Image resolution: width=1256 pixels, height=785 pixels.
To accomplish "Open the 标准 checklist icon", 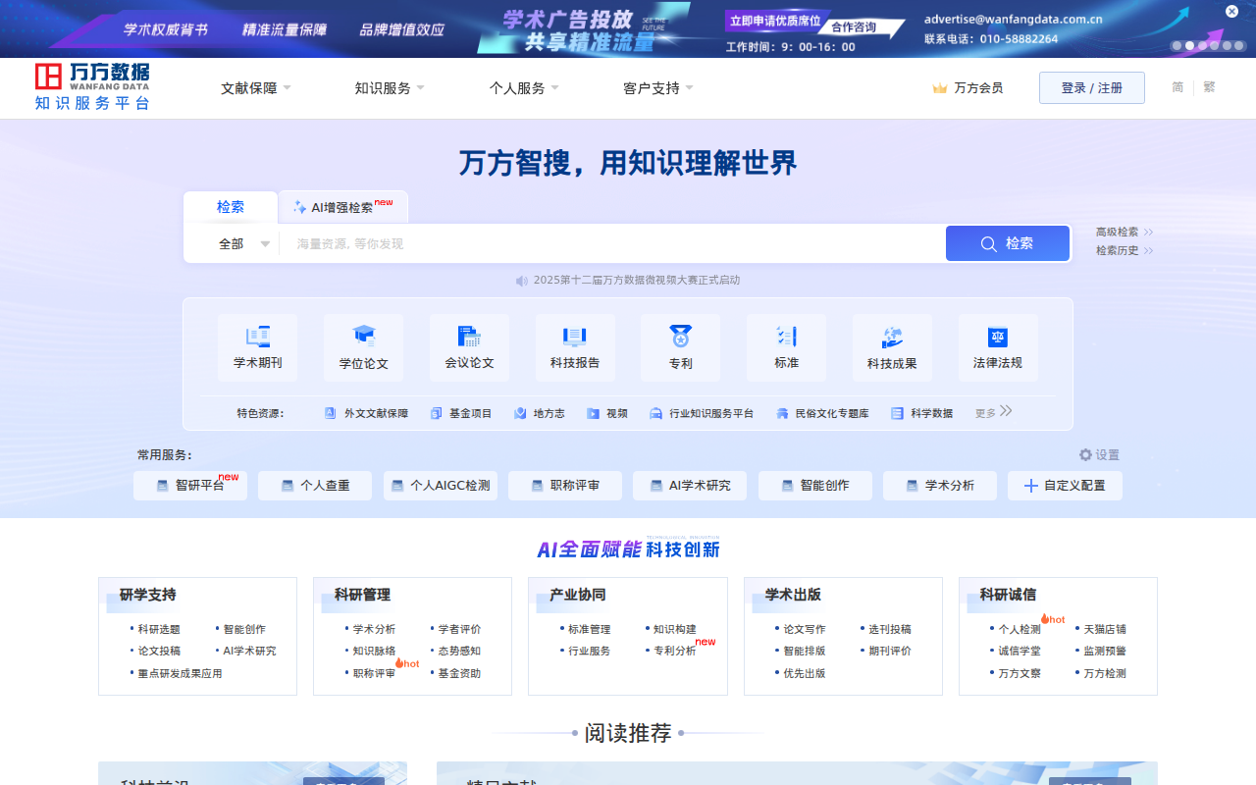I will [786, 337].
